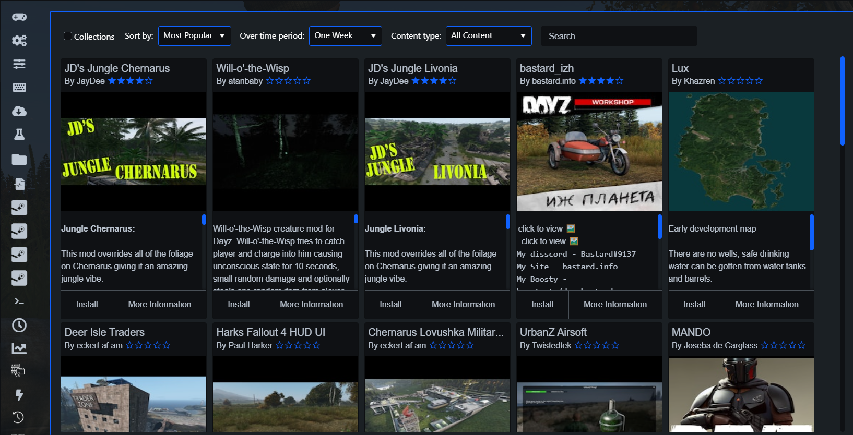Click the Lux description scrollbar
The image size is (853, 435).
point(812,232)
